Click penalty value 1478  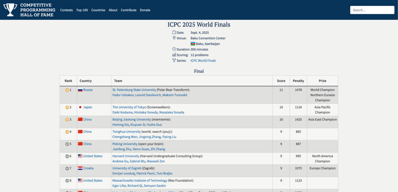point(298,90)
